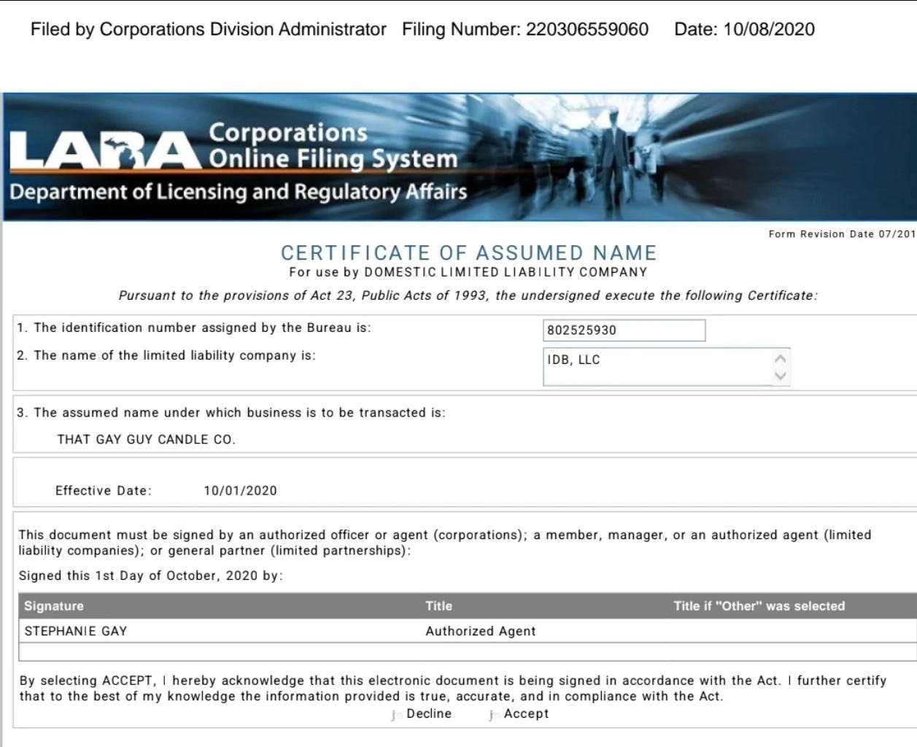Click the 'Title if "Other" was selected' header
This screenshot has width=917, height=747.
[759, 606]
